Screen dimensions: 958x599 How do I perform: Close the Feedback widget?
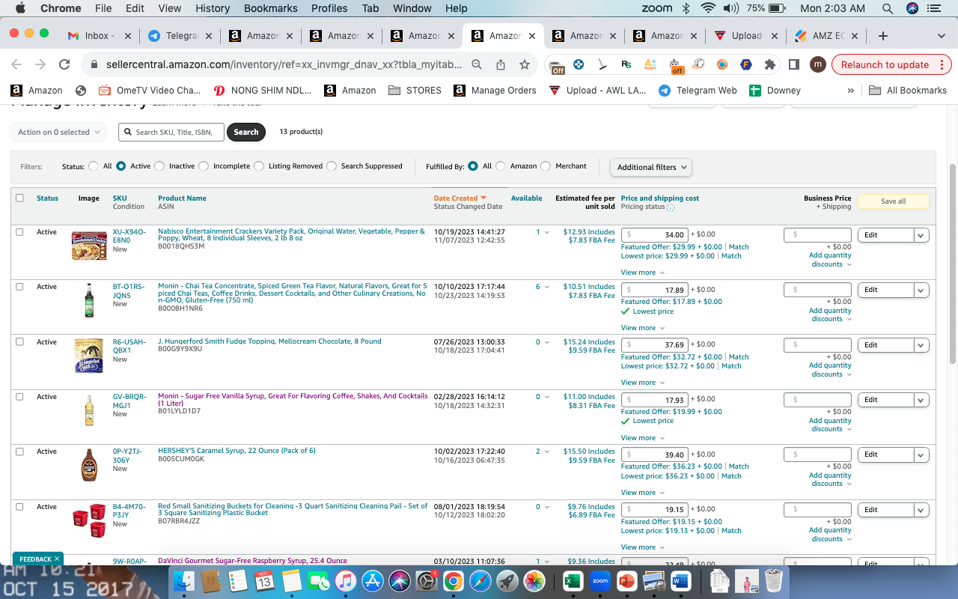(57, 559)
